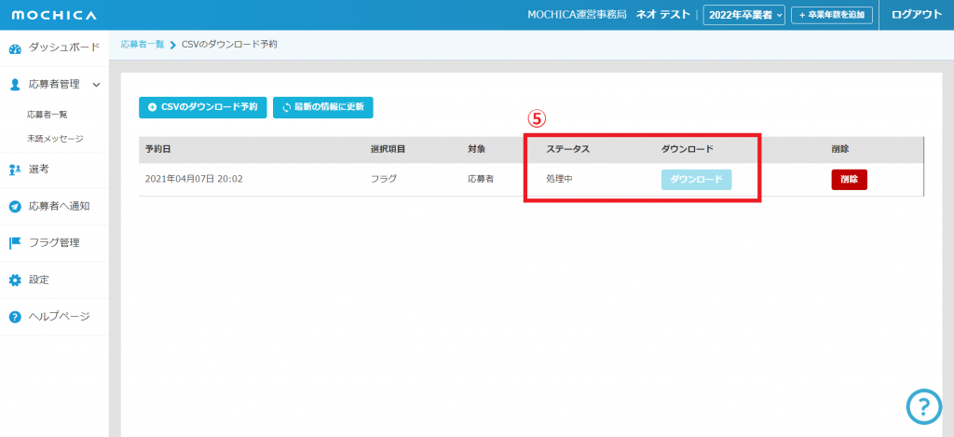
Task: Click the applicant management person icon
Action: pyautogui.click(x=15, y=84)
